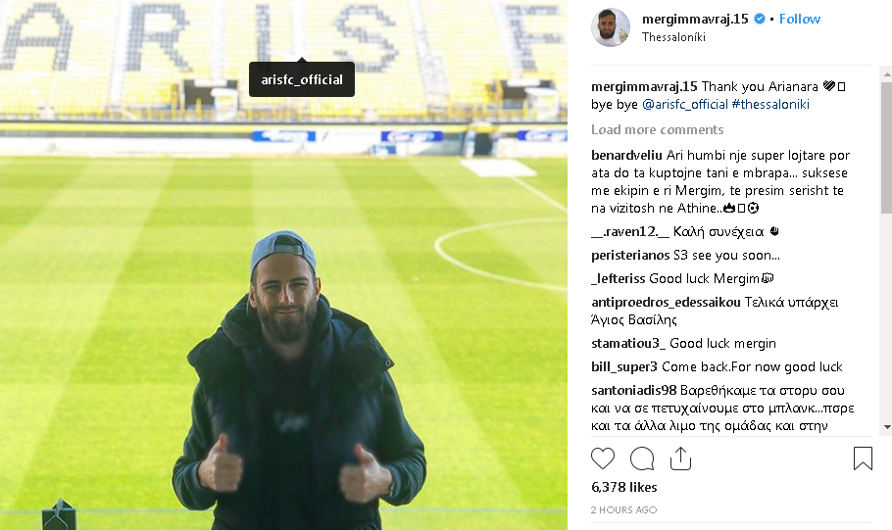Open mergimmavraj.15 username in header
Viewport: 892px width, 530px height.
[695, 19]
